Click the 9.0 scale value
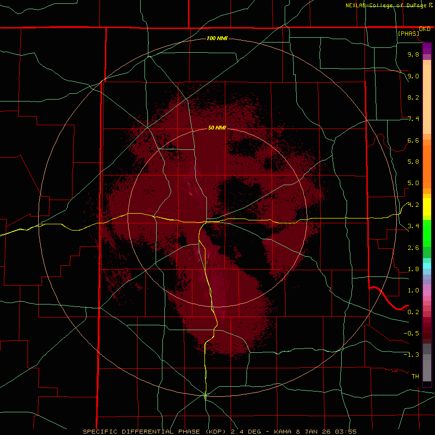 413,76
